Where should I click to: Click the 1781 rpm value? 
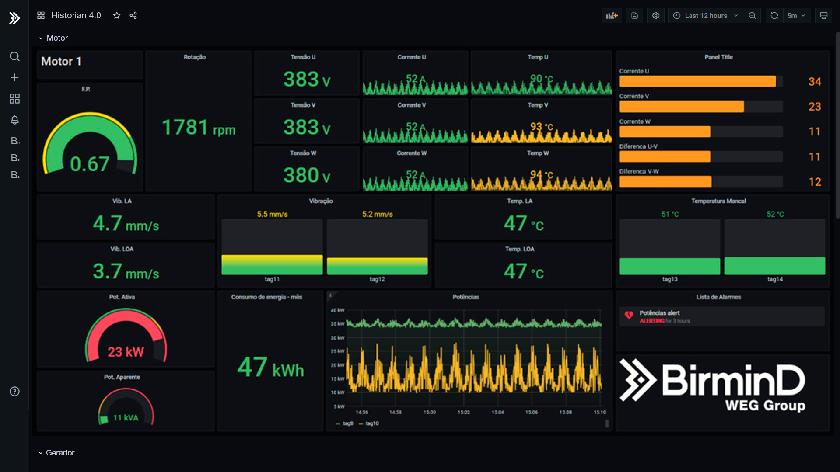199,128
